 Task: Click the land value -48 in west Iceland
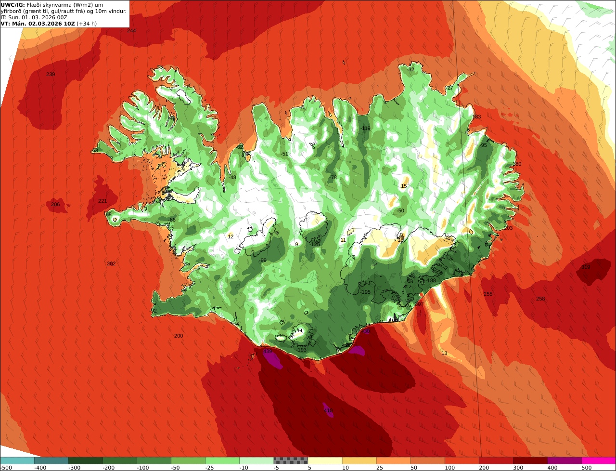(x=232, y=177)
